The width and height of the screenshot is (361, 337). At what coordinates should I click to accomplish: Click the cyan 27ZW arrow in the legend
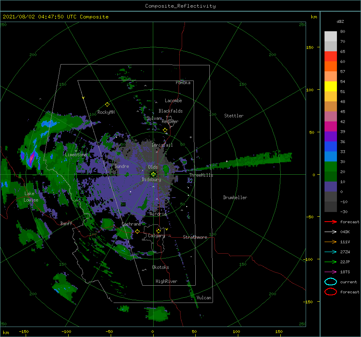331,252
